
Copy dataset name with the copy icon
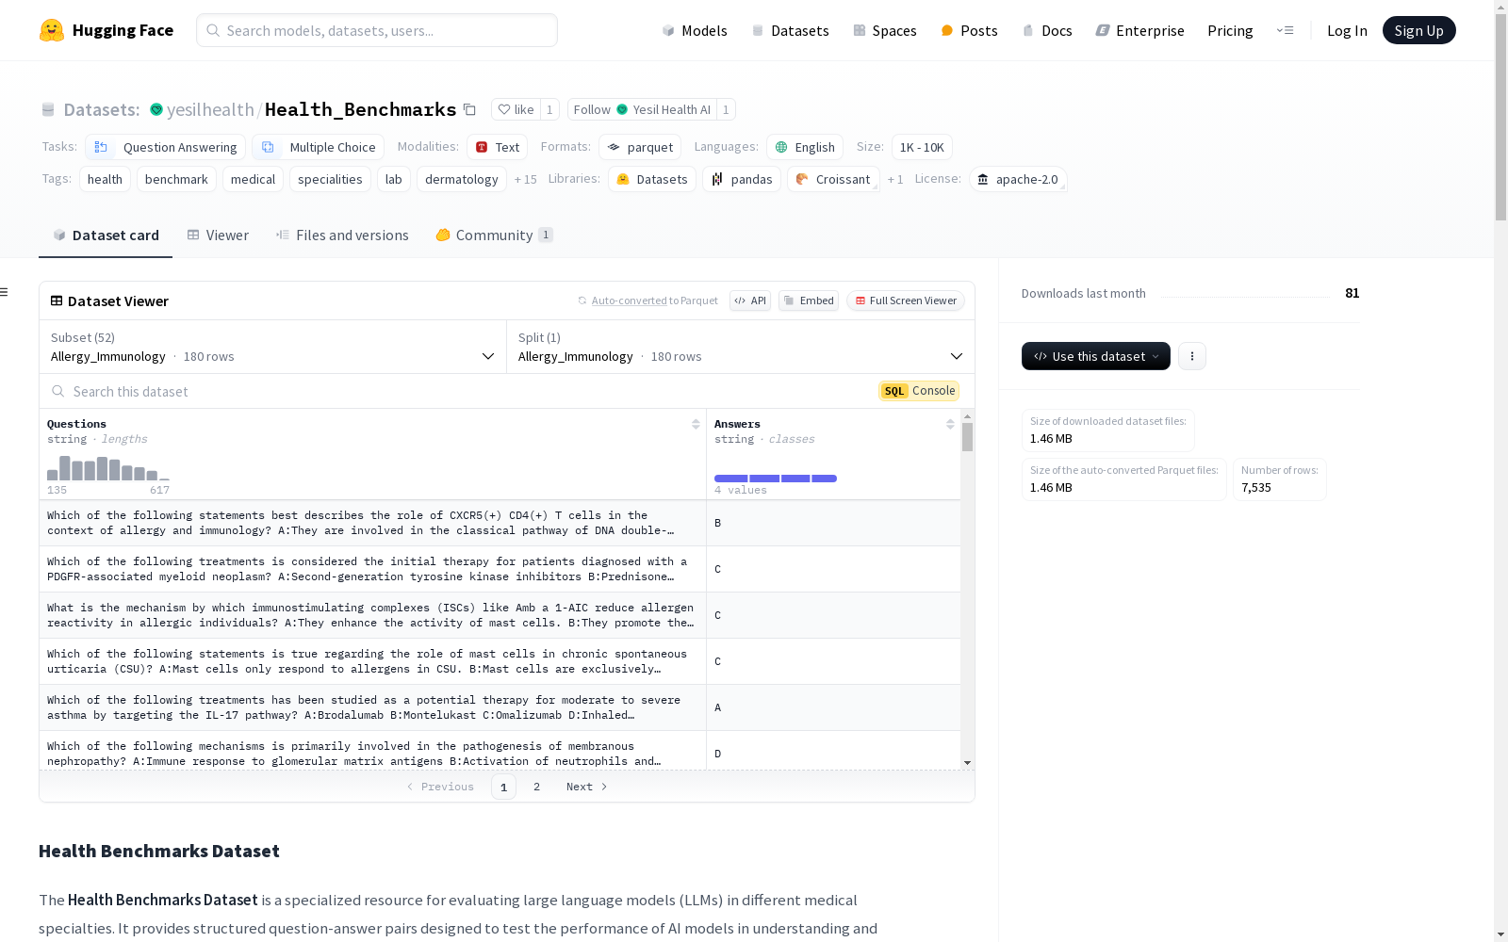coord(469,109)
